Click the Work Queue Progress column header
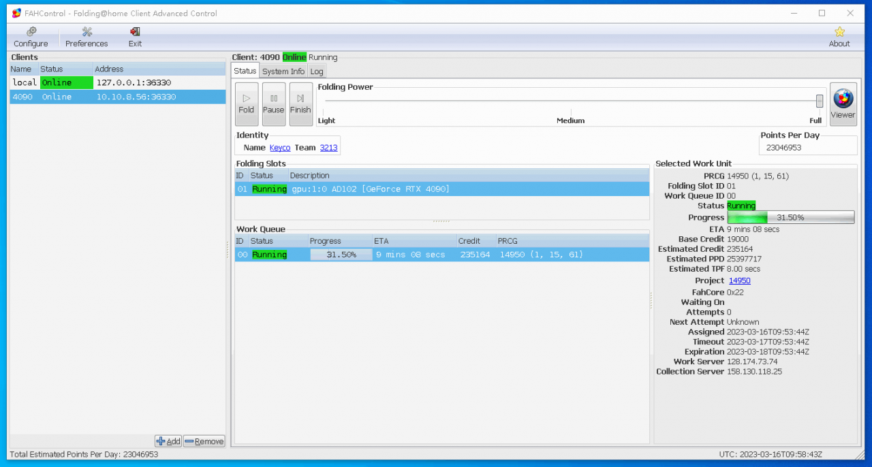This screenshot has width=872, height=467. click(x=340, y=241)
